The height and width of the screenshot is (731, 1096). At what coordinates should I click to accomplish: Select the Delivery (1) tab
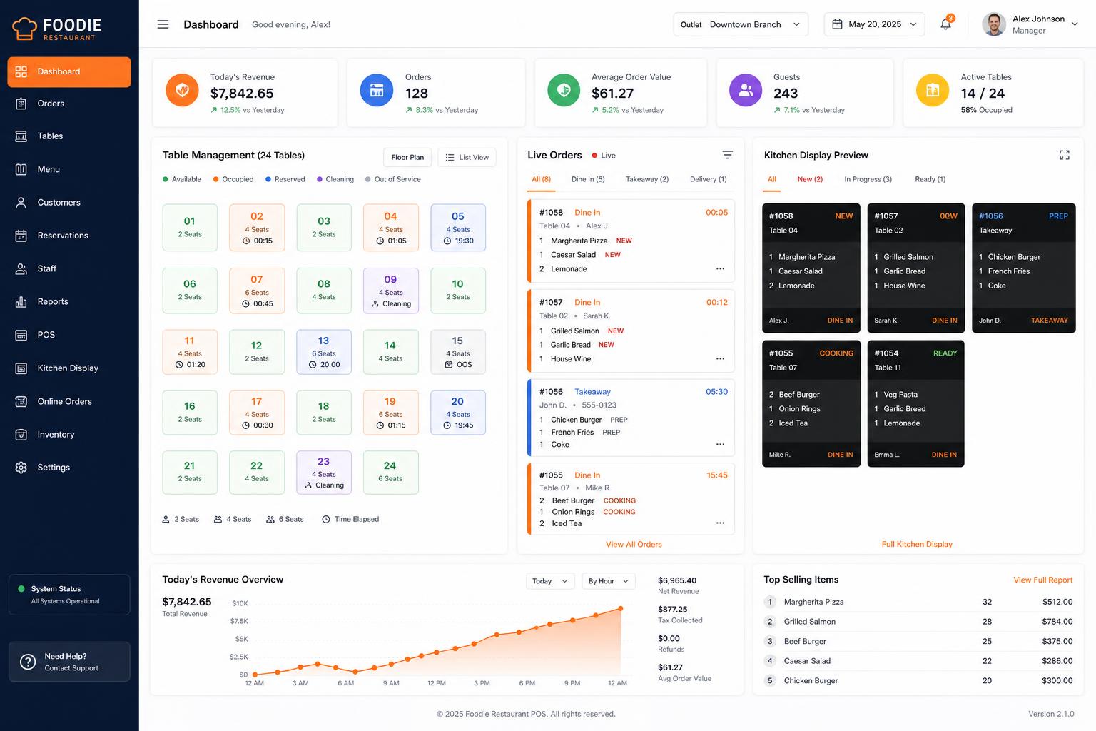pyautogui.click(x=709, y=179)
